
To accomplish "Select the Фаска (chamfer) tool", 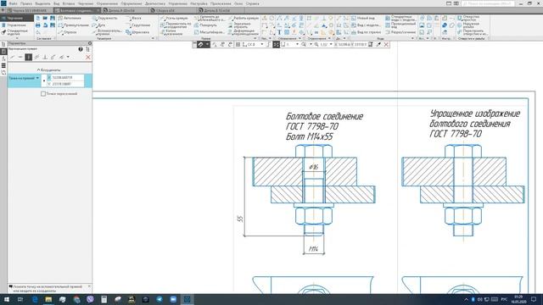I will pyautogui.click(x=133, y=18).
